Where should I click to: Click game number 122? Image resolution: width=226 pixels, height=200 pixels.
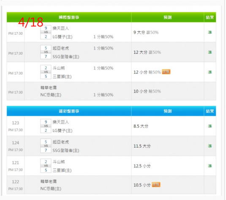click(16, 182)
